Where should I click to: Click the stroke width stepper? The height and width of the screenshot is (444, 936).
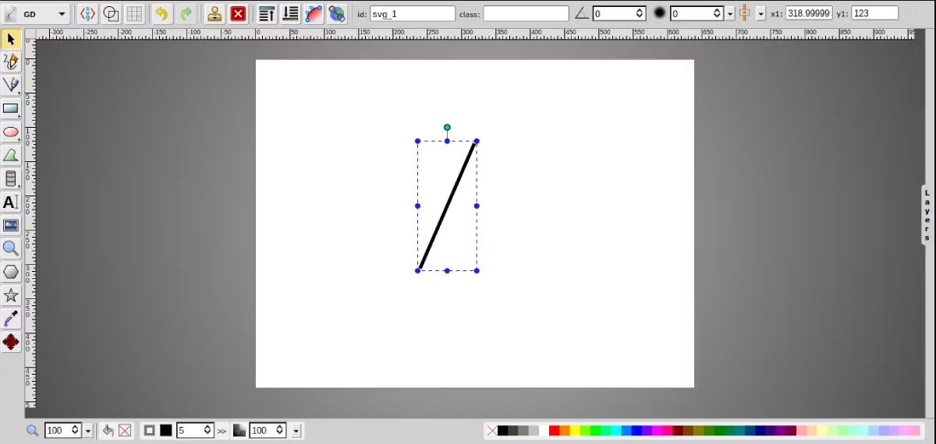[x=207, y=430]
